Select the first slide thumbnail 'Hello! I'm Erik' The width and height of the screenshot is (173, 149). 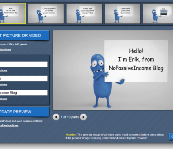coord(13,14)
